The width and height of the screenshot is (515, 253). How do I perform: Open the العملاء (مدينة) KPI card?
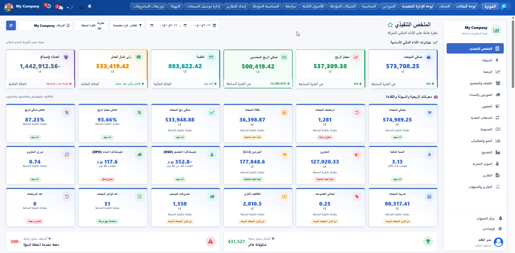coord(41,69)
